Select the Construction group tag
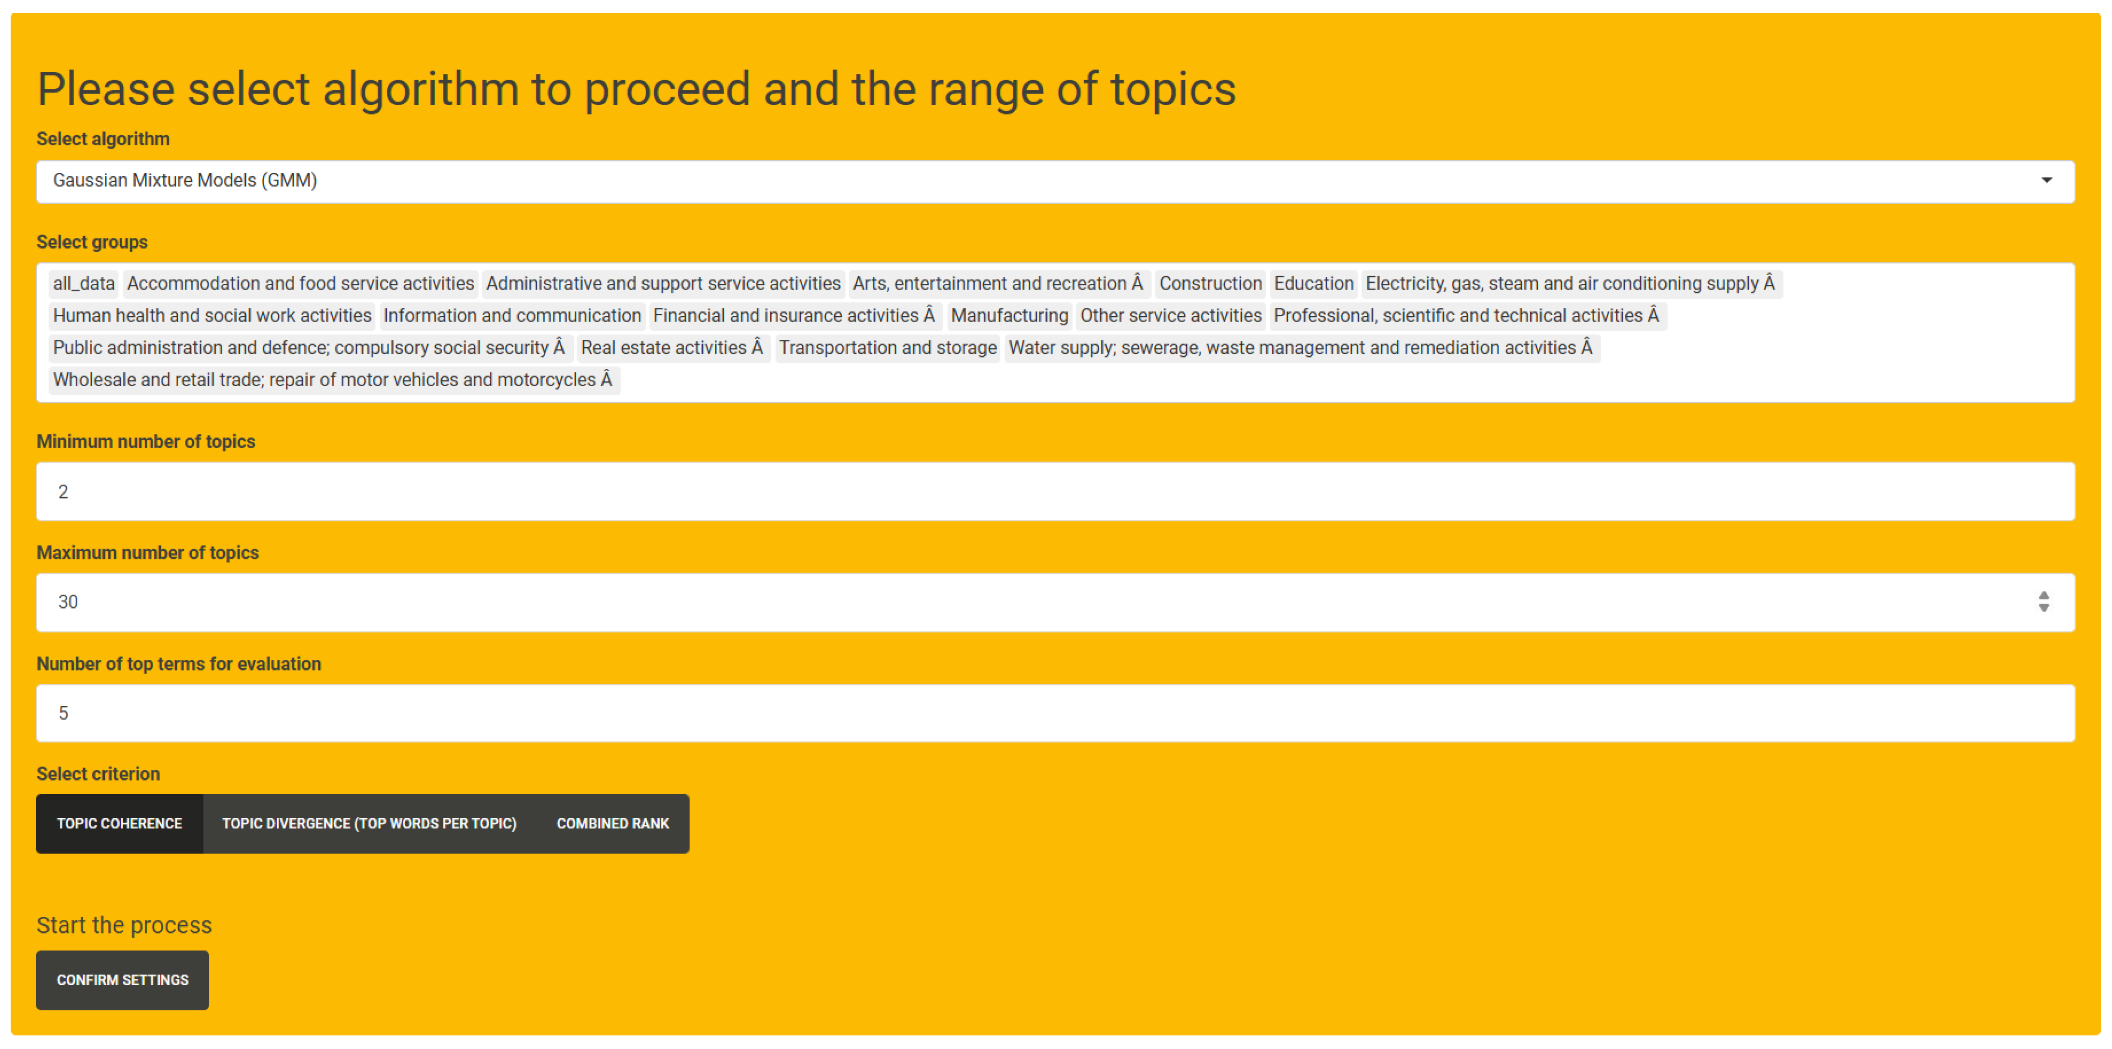2112x1049 pixels. [x=1210, y=283]
